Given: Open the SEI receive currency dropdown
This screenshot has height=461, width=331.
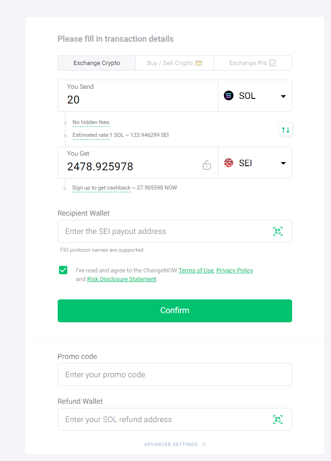Looking at the screenshot, I should click(x=283, y=163).
